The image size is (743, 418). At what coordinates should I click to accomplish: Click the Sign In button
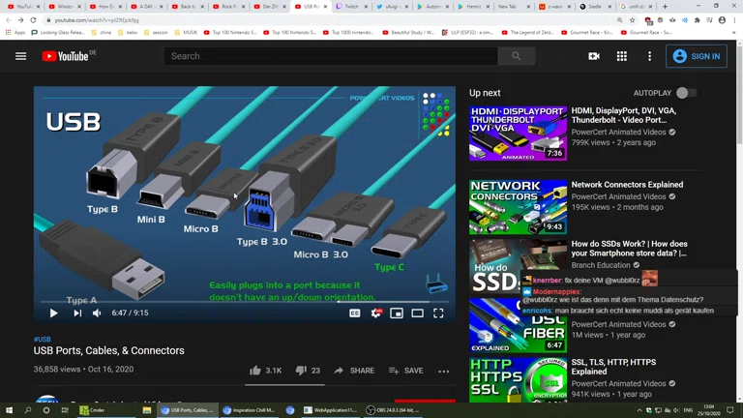(696, 56)
